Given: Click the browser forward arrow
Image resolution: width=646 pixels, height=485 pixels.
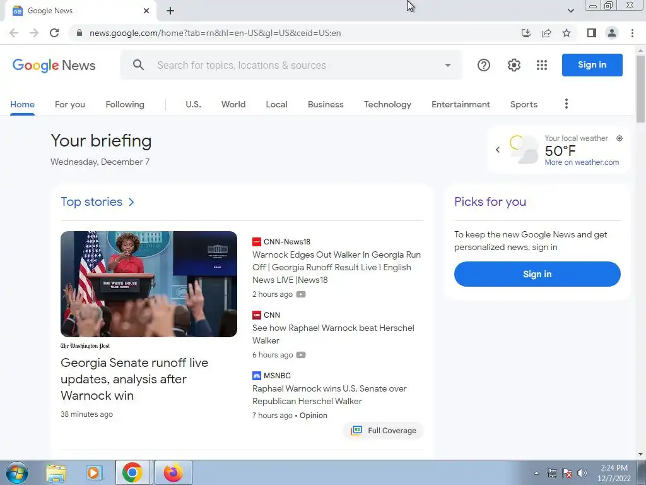Looking at the screenshot, I should click(34, 33).
